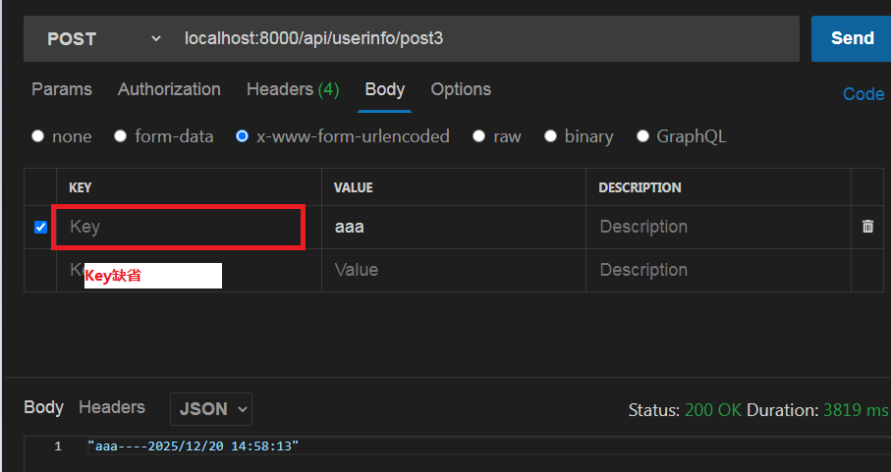The height and width of the screenshot is (472, 891).
Task: Open the JSON response format dropdown
Action: [211, 409]
